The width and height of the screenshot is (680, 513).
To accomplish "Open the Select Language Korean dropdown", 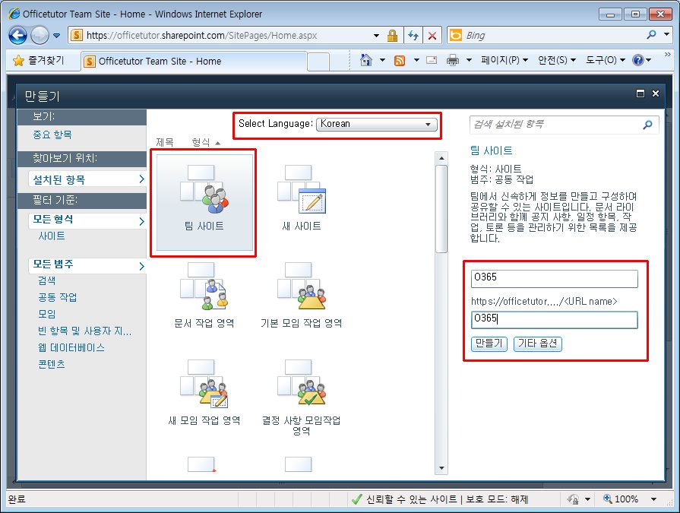I will 376,124.
